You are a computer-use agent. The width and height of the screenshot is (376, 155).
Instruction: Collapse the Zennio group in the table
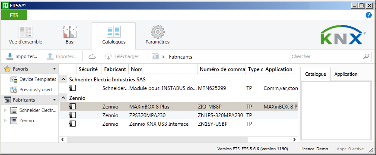63,98
